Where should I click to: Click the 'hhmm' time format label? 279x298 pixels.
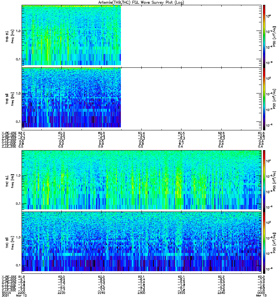(6, 293)
